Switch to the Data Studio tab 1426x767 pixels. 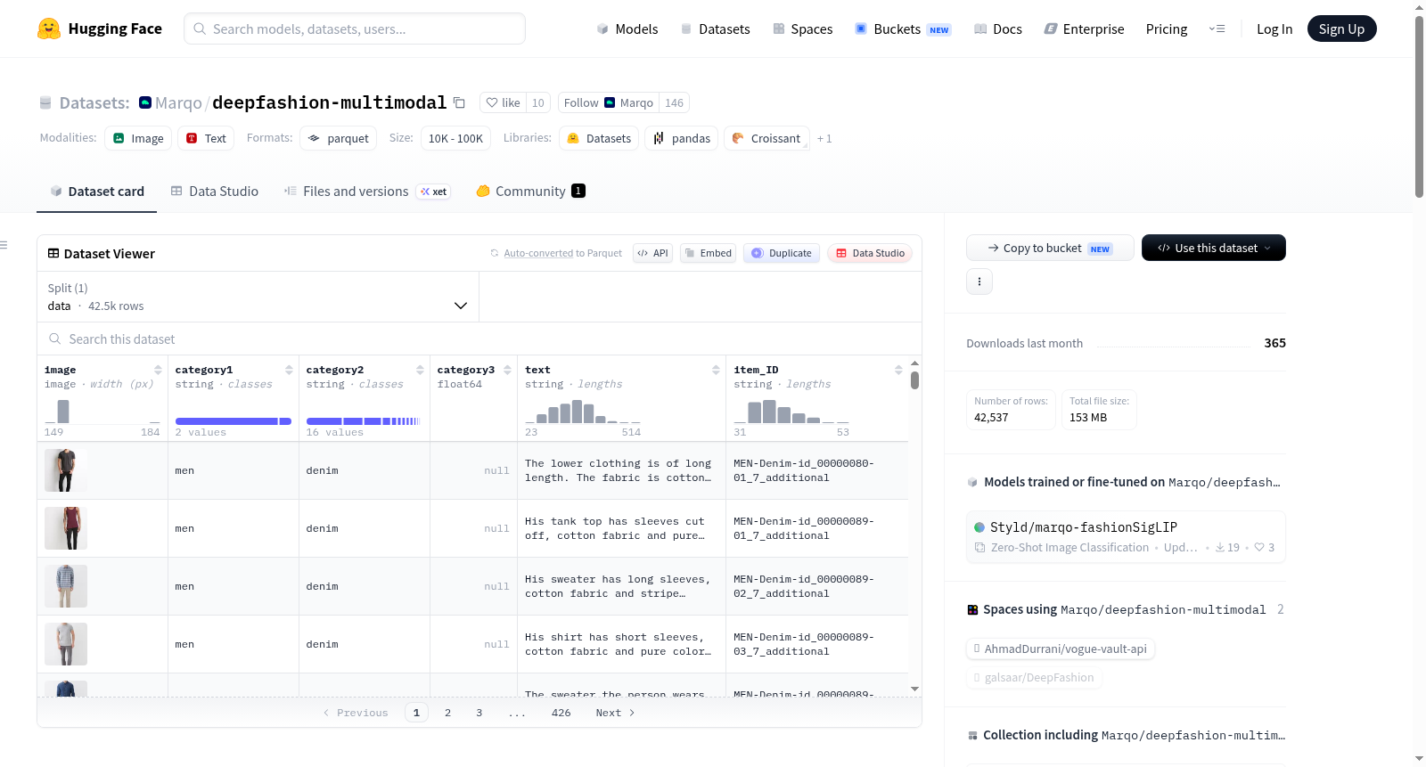(x=215, y=191)
